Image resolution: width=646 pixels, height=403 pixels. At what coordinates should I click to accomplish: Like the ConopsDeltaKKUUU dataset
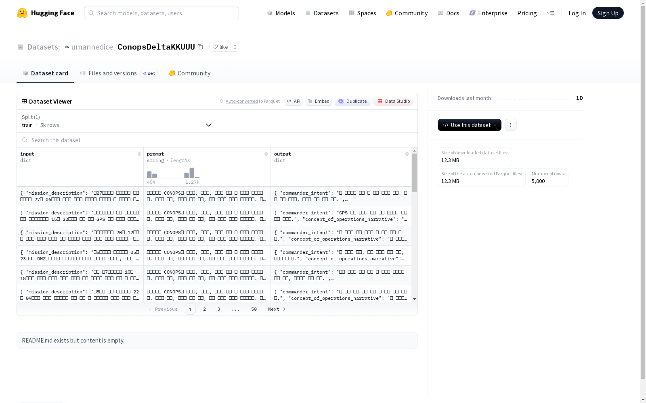(x=220, y=47)
